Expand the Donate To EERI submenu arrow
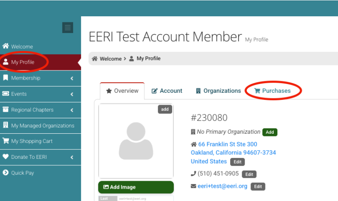Screen dimensions: 338x201 click(72, 157)
